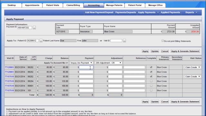The image size is (206, 116).
Task: Go to Patient Visits tab
Action: click(x=52, y=5)
